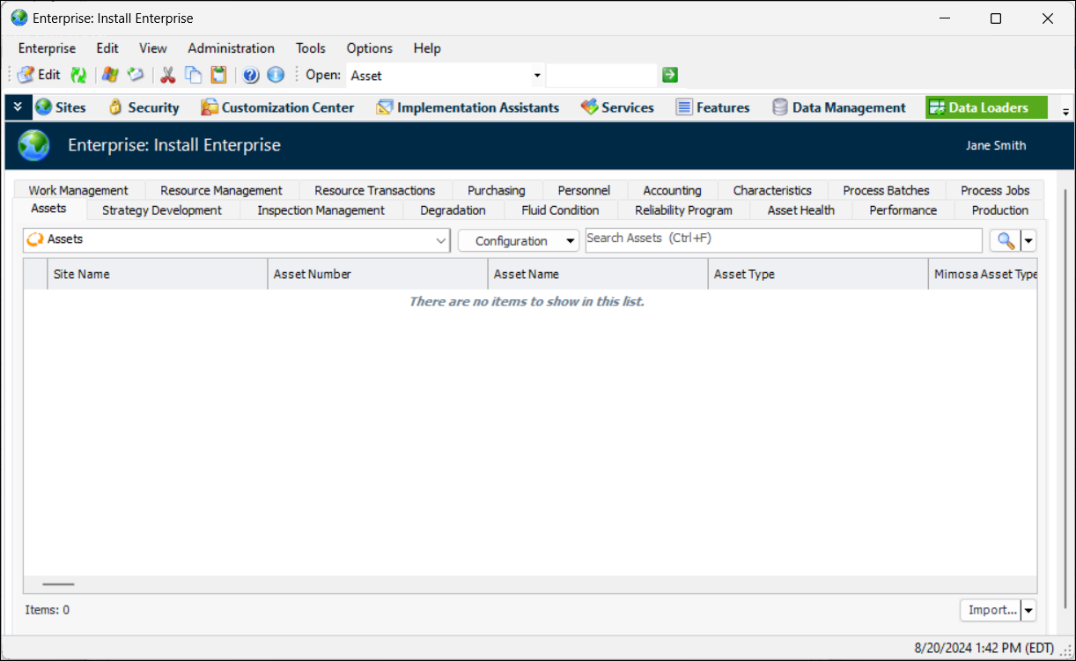1076x661 pixels.
Task: Click the green Refresh arrows icon
Action: 78,75
